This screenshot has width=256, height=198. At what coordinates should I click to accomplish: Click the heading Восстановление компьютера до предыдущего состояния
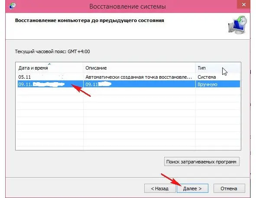pyautogui.click(x=90, y=20)
